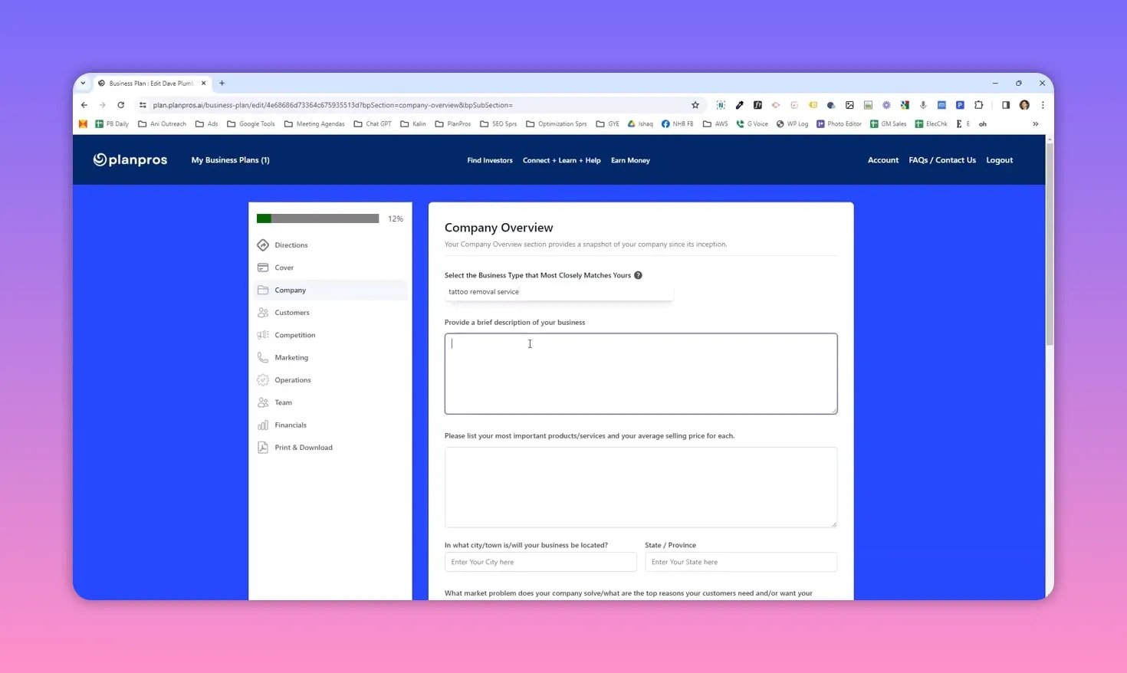Select the Competition megaphone icon
The height and width of the screenshot is (673, 1127).
(263, 334)
